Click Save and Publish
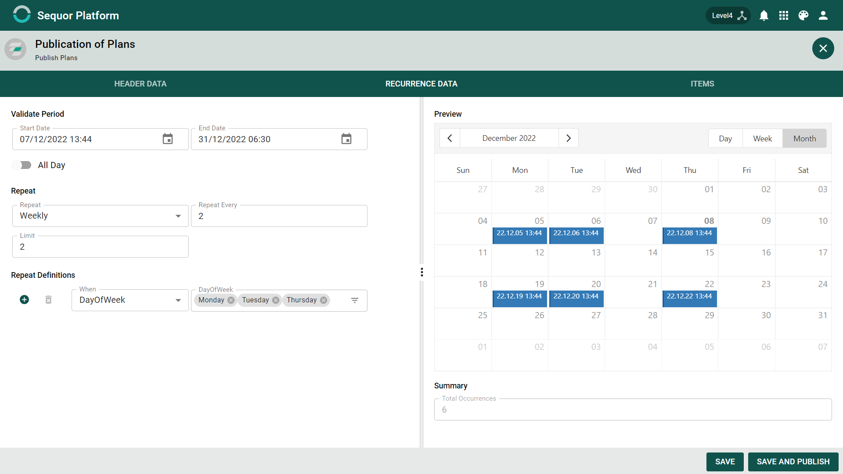Image resolution: width=843 pixels, height=474 pixels. pos(793,462)
